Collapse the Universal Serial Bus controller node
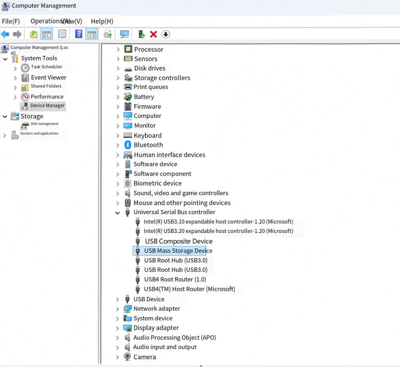This screenshot has height=367, width=400. click(x=118, y=213)
